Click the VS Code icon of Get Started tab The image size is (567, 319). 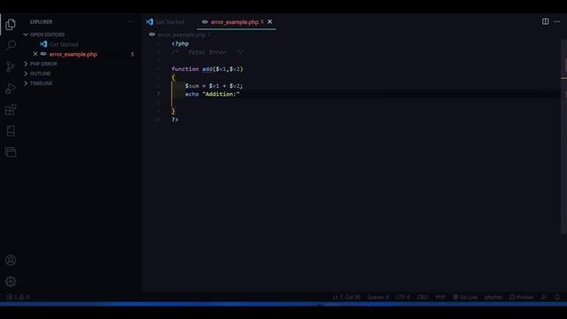(x=150, y=21)
